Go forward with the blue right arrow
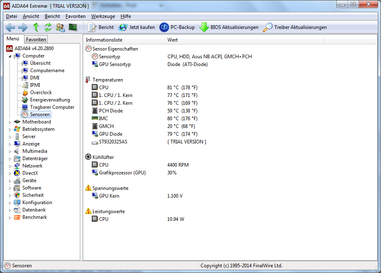 coord(22,27)
